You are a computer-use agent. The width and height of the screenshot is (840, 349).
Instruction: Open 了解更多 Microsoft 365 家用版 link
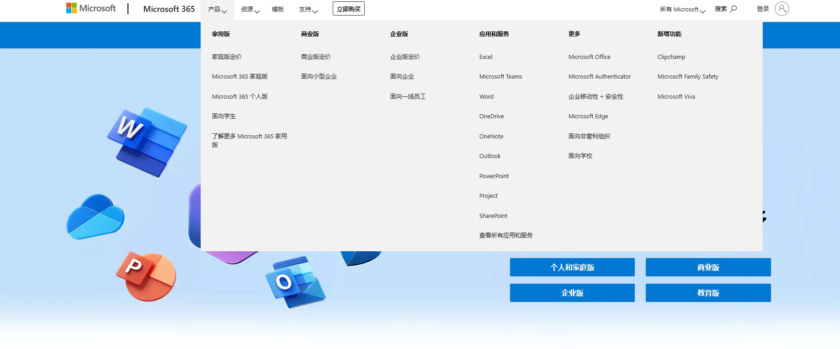click(x=250, y=140)
